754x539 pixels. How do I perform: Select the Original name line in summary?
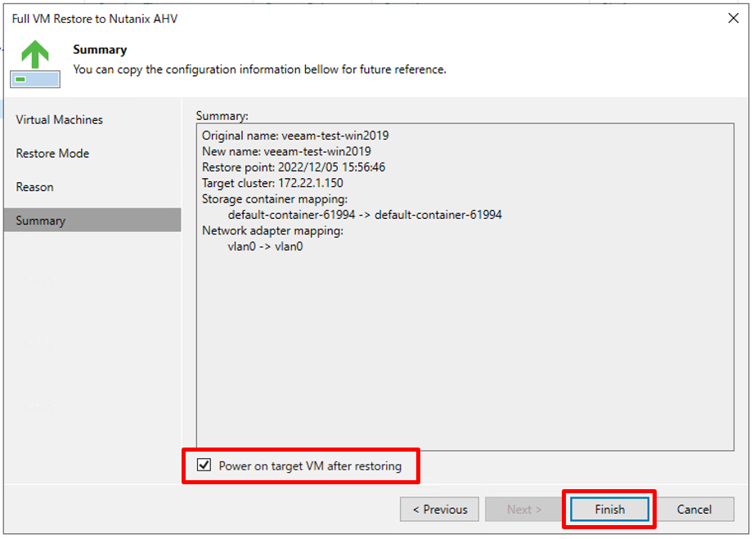click(295, 136)
